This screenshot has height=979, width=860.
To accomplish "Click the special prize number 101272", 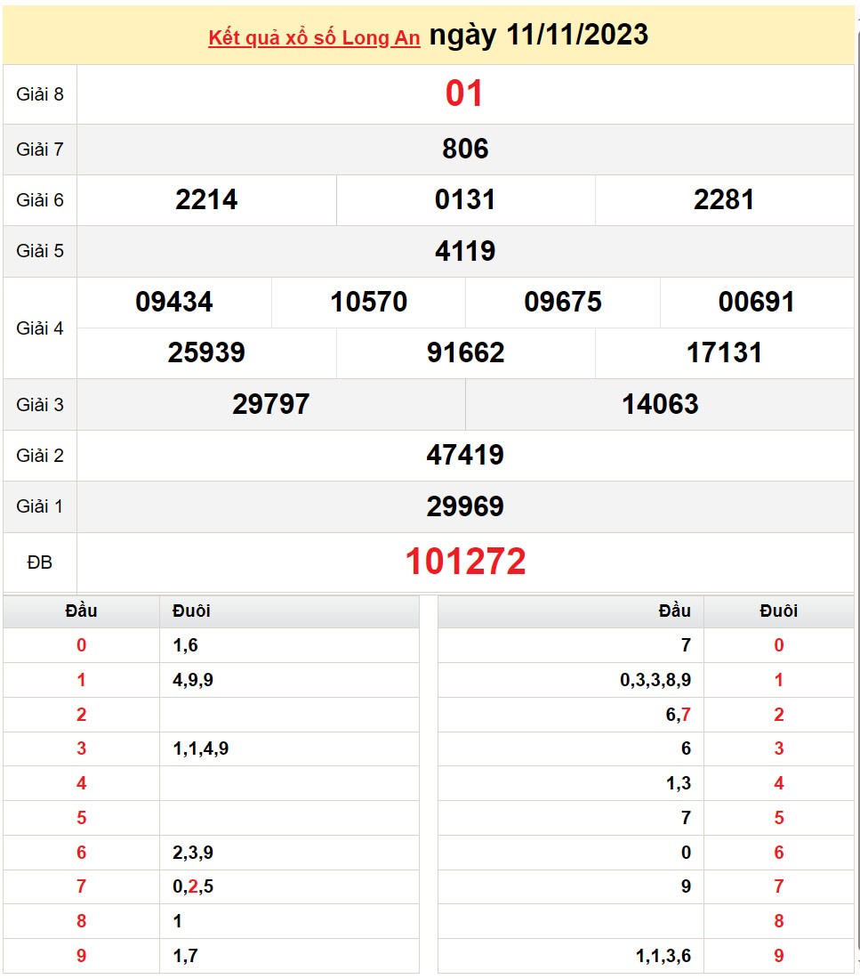I will pos(466,561).
